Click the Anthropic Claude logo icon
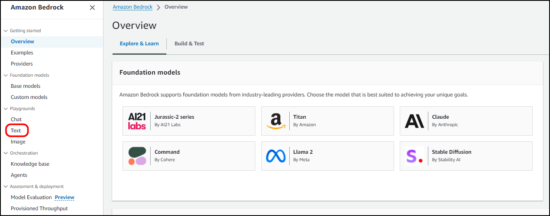550x216 pixels. point(414,121)
